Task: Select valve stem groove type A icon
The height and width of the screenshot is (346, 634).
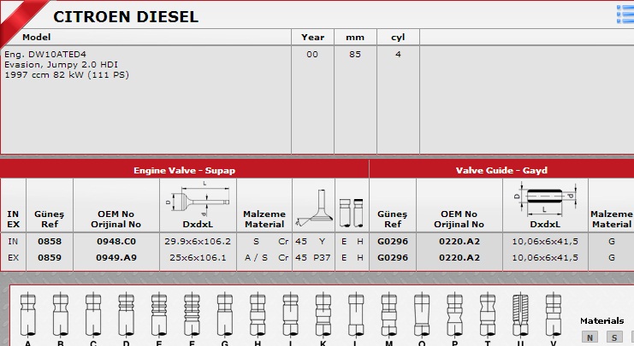Action: click(28, 314)
